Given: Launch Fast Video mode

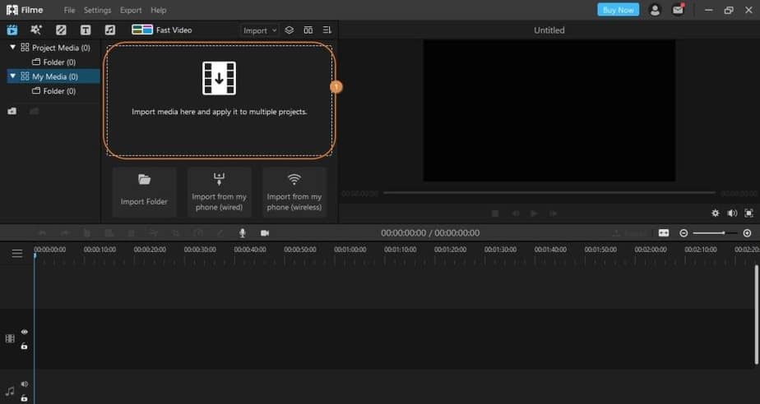Looking at the screenshot, I should coord(162,30).
